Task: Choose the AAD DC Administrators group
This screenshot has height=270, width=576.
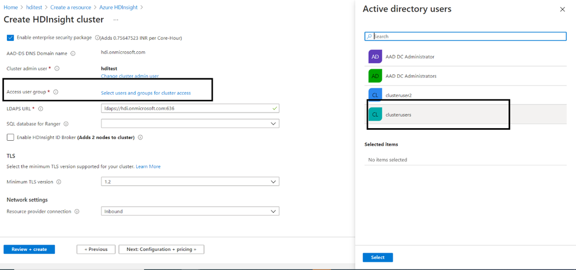Action: pos(465,76)
